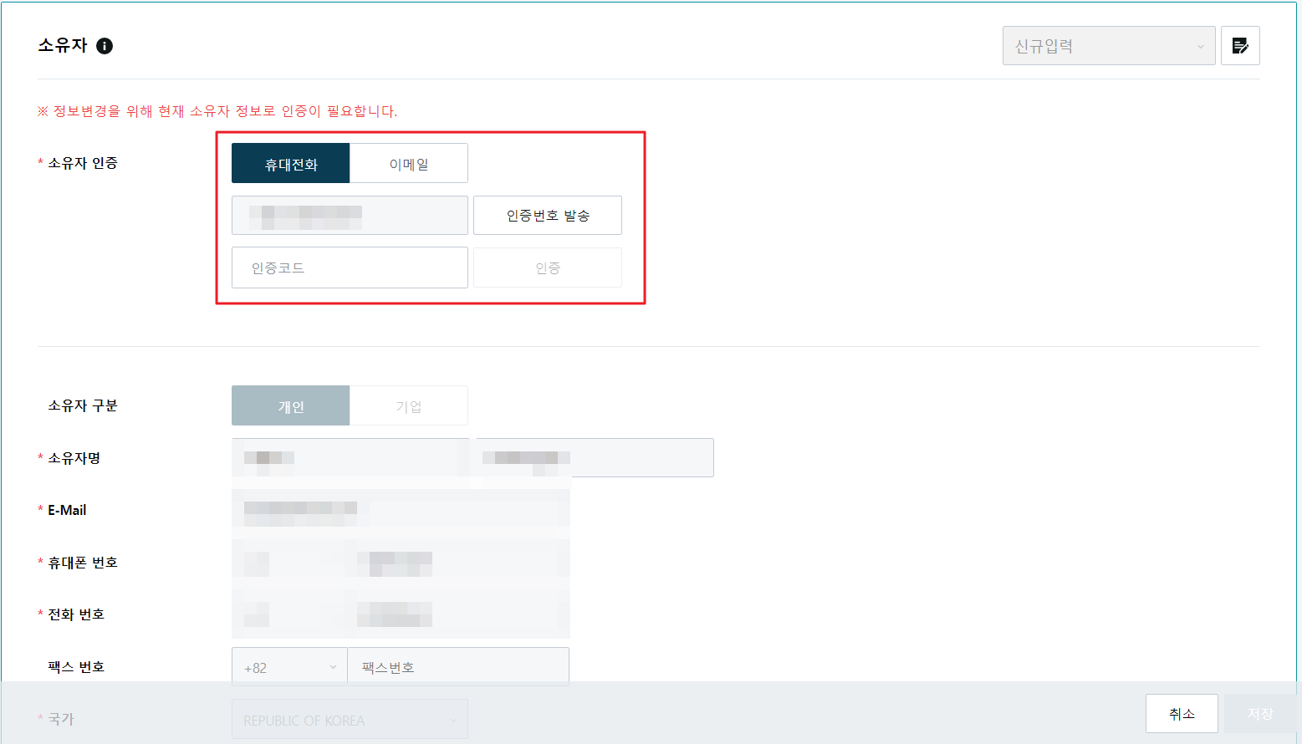This screenshot has width=1302, height=744.
Task: Click the 팩스번호 input field
Action: pyautogui.click(x=458, y=667)
